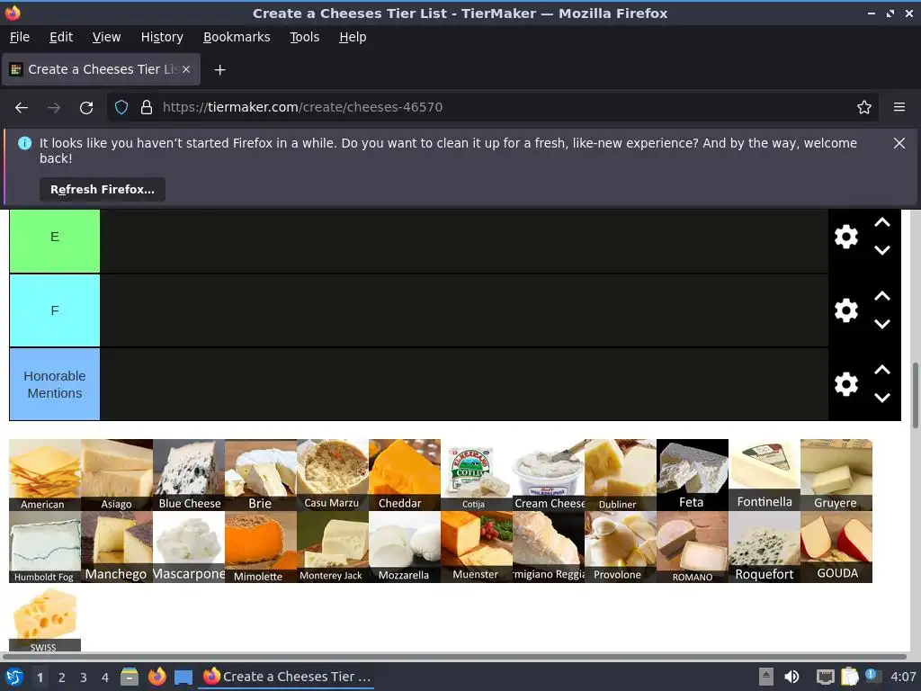Select the Cheddar cheese image
The width and height of the screenshot is (921, 691).
tap(405, 475)
